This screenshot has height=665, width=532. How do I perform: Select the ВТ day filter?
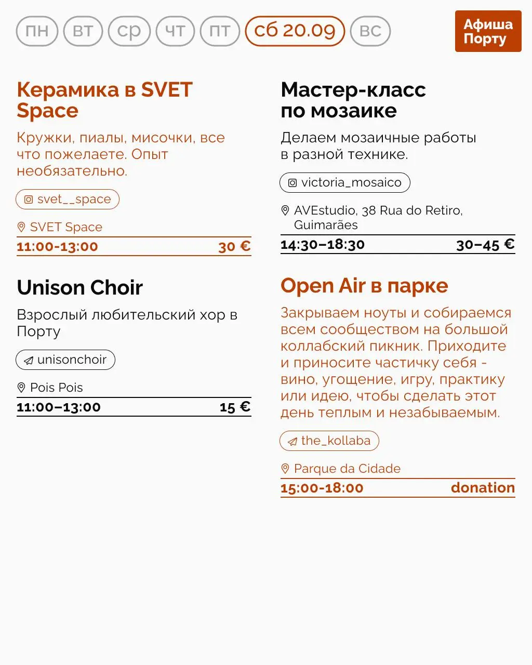pos(83,31)
